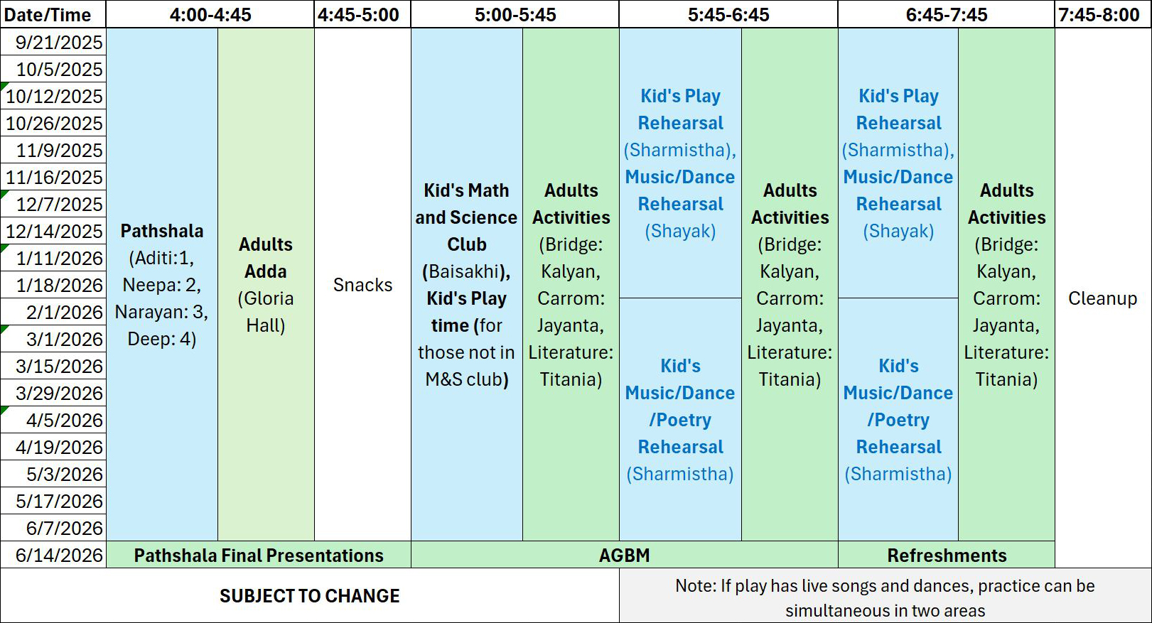Click the 5:45-6:45 column header
The height and width of the screenshot is (623, 1152).
(728, 14)
